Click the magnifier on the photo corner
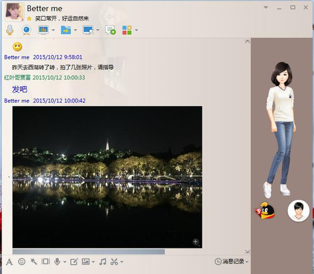Image resolution: width=314 pixels, height=274 pixels. 196,242
